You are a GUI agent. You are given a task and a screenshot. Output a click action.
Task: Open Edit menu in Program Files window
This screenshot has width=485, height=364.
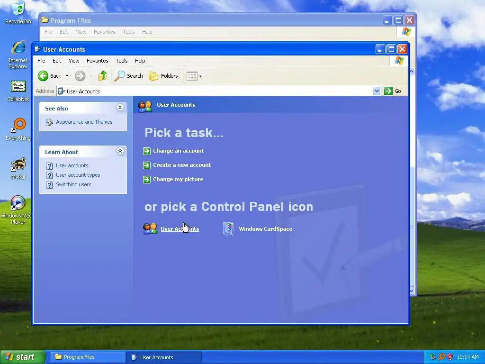[x=64, y=32]
